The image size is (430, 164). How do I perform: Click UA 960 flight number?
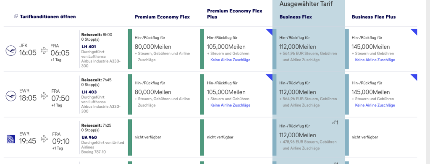89,138
